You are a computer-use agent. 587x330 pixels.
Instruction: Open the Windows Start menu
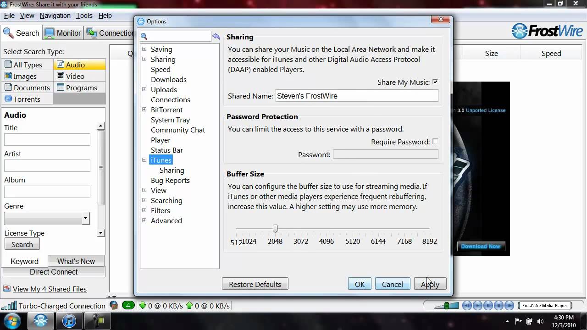(x=11, y=321)
